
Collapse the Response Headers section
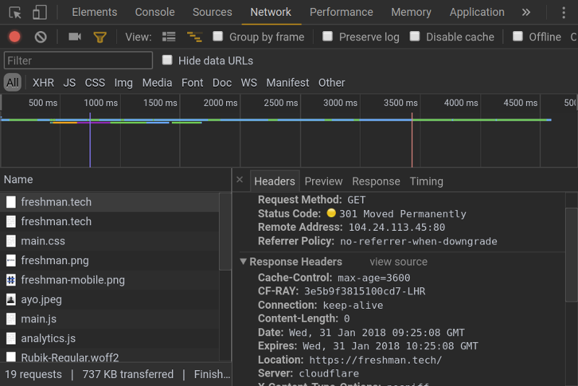(x=244, y=262)
